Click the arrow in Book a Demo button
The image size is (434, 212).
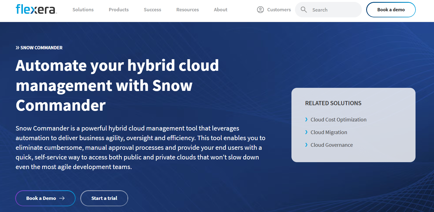point(62,198)
